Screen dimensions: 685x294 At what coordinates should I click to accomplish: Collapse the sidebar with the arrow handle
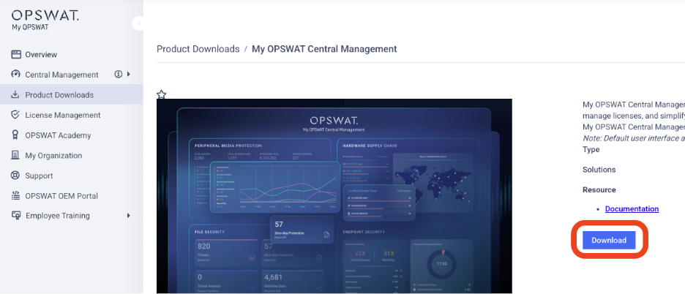138,23
